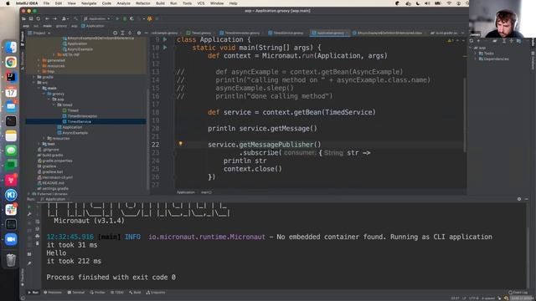Screen dimensions: 536x301
Task: Open Project panel gear options
Action: (139, 33)
